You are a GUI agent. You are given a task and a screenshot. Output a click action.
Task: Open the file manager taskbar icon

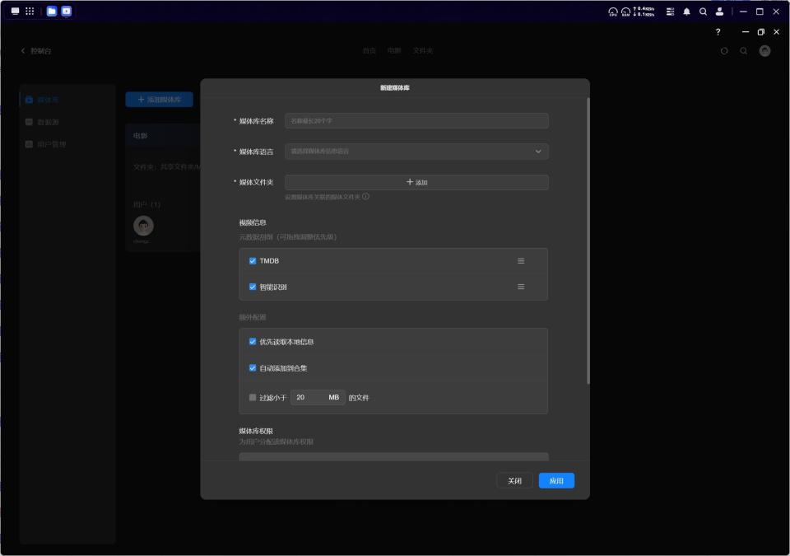click(x=51, y=11)
